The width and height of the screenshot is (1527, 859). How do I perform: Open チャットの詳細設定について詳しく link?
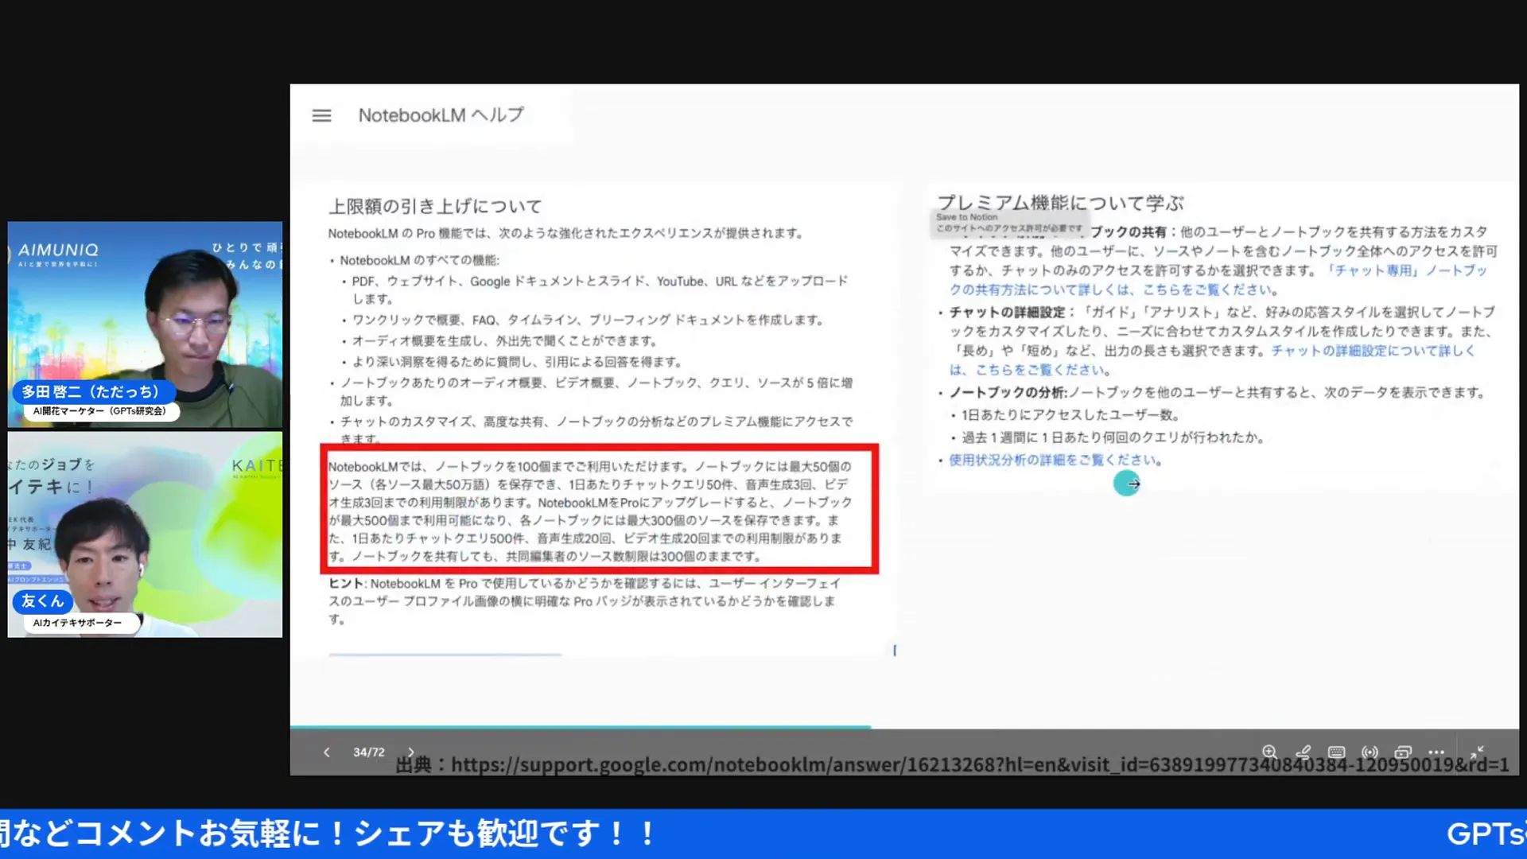[x=1213, y=360]
